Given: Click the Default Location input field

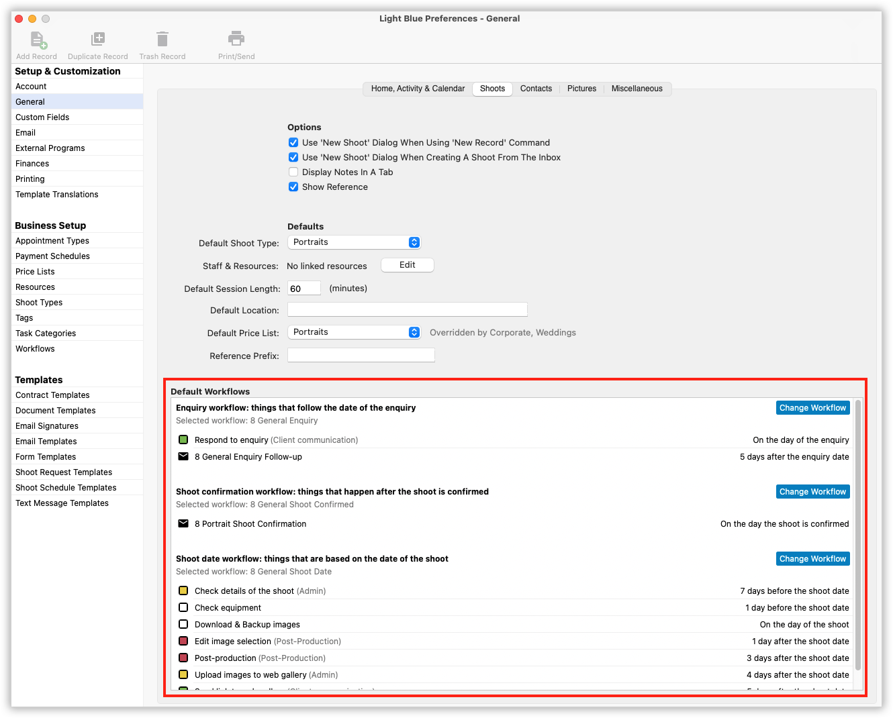Looking at the screenshot, I should click(407, 309).
